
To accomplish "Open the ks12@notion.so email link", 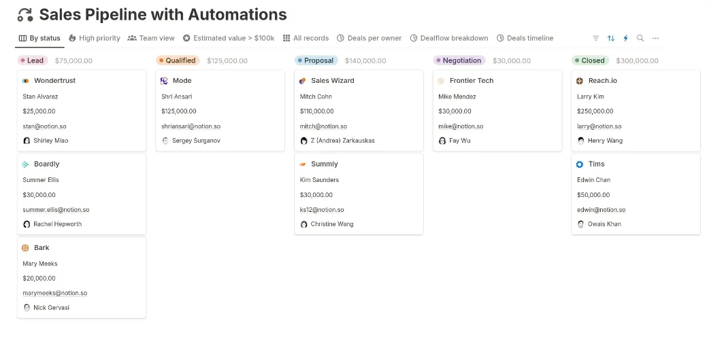I will pos(322,210).
